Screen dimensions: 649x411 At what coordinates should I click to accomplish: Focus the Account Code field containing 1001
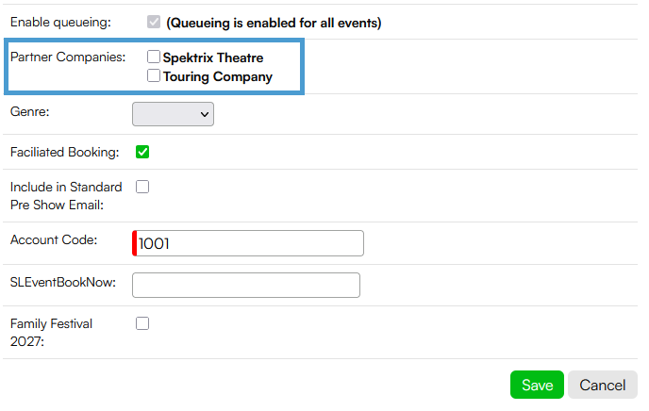pos(248,243)
